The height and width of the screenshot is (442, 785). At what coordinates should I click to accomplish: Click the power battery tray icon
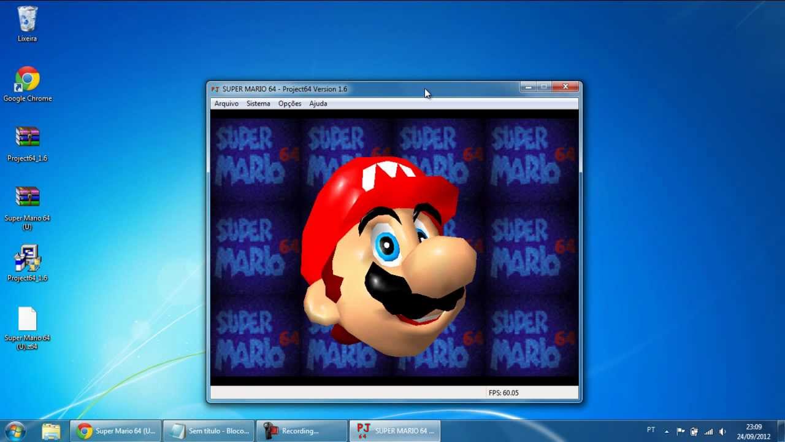(694, 432)
